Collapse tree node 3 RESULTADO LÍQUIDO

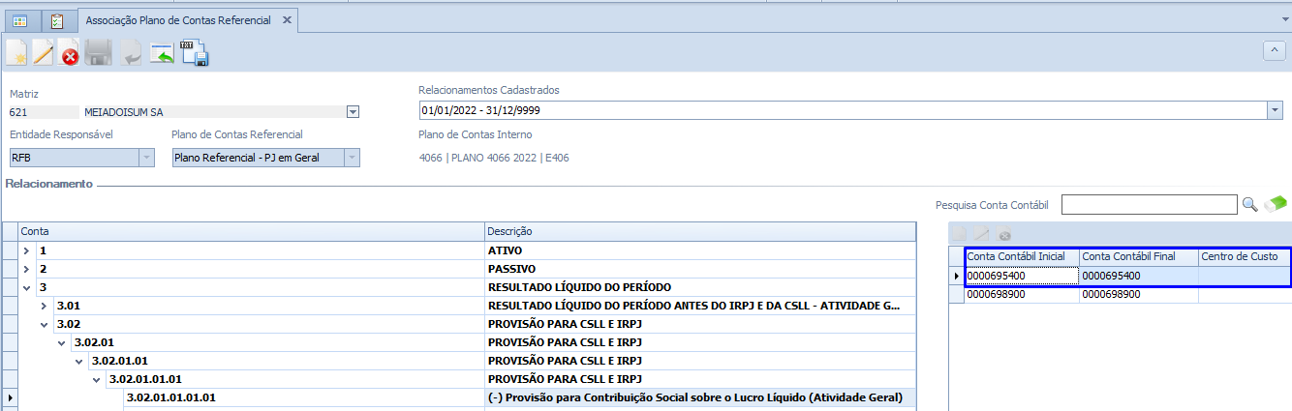click(x=27, y=287)
